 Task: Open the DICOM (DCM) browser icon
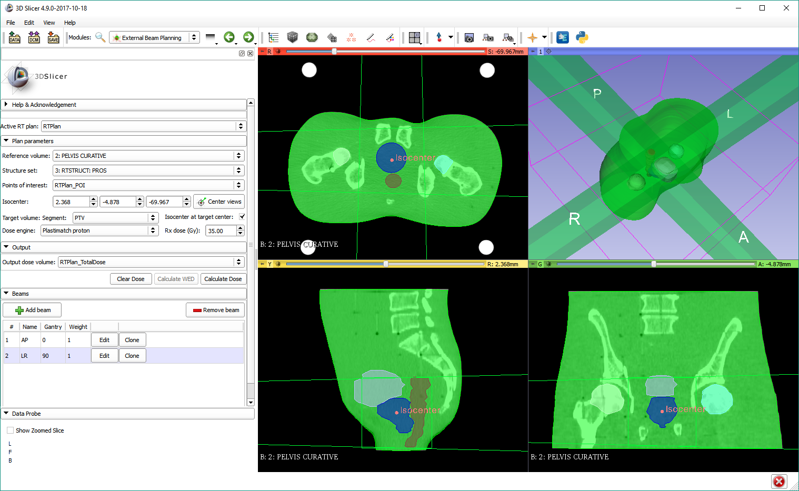[34, 37]
